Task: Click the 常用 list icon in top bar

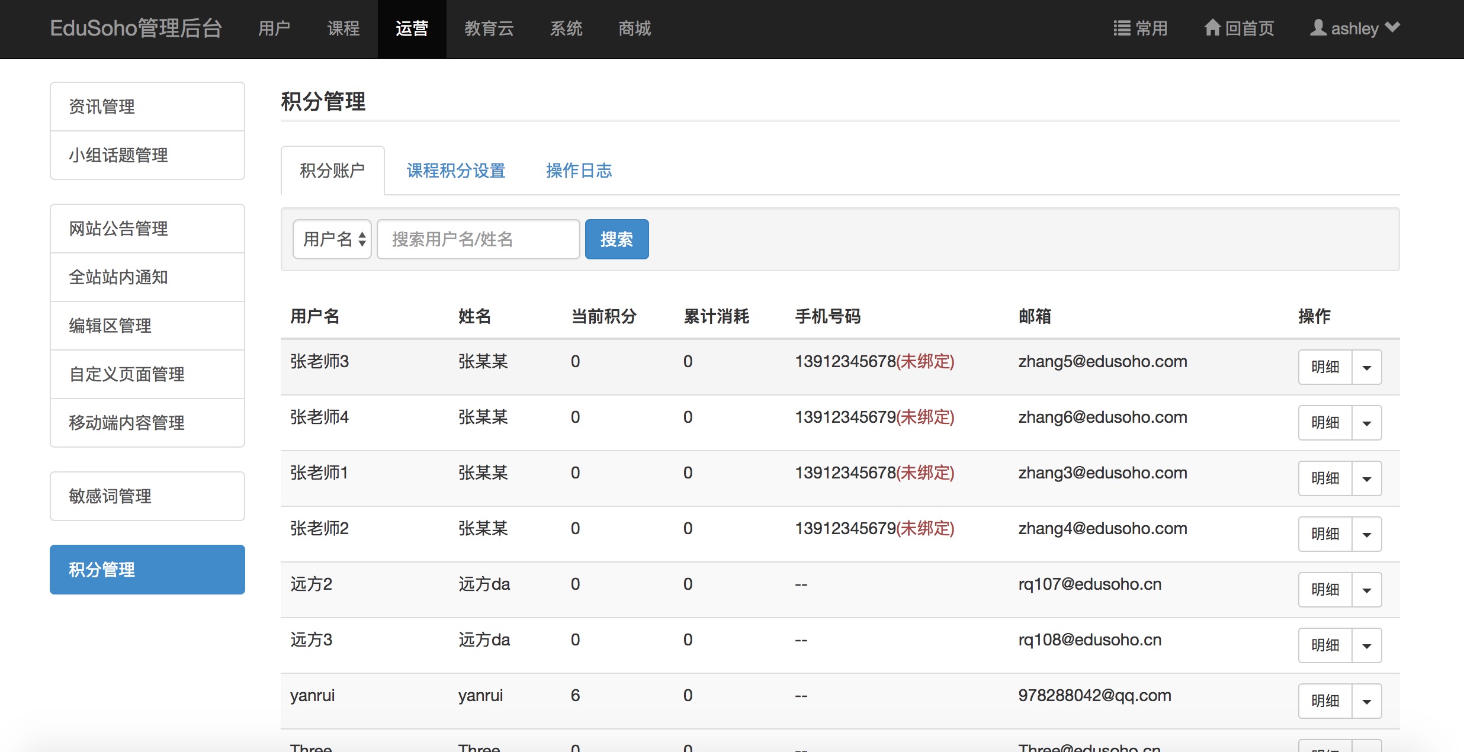Action: tap(1122, 28)
